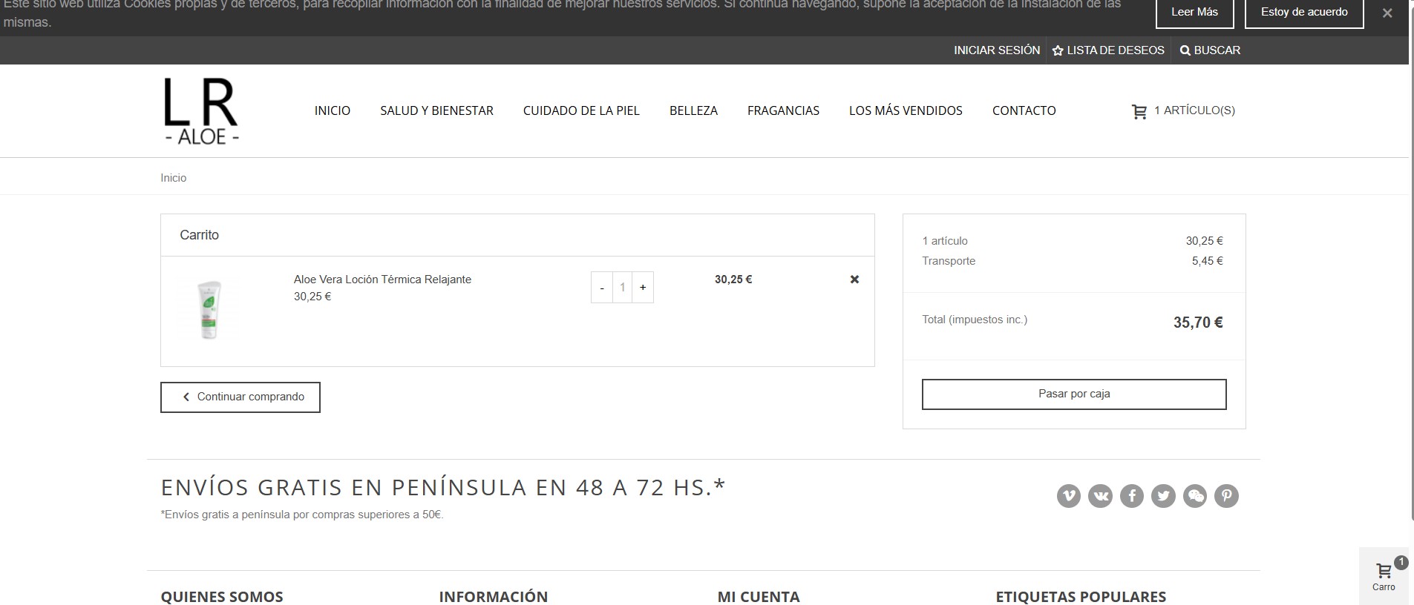Click the Aloe Vera lotion thumbnail
Screen dimensions: 1414x605
click(x=209, y=310)
